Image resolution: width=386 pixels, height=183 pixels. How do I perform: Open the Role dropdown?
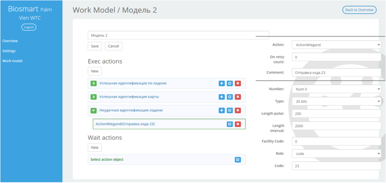336,153
